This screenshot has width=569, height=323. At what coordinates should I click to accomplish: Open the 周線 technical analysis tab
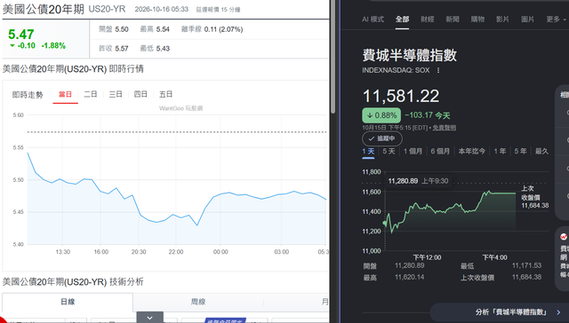(198, 302)
